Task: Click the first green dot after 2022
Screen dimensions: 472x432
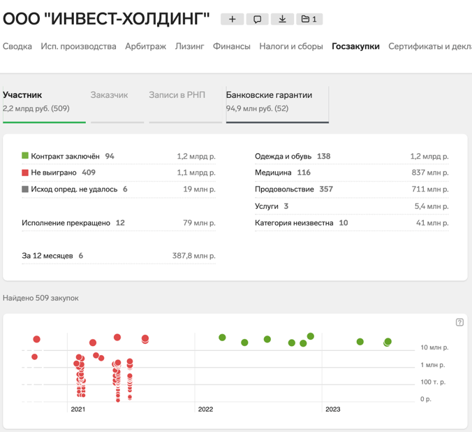Action: [222, 338]
